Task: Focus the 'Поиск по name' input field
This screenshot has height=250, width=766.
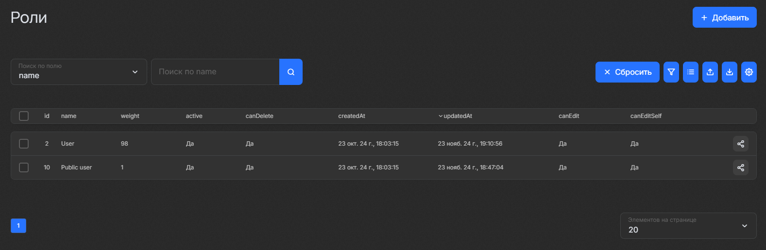Action: point(215,72)
